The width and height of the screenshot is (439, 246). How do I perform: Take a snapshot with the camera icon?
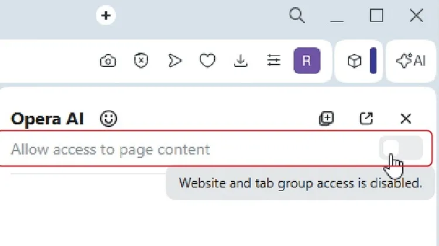(108, 61)
